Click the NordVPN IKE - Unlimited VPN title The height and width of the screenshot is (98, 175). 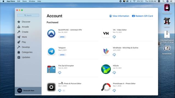(70, 30)
